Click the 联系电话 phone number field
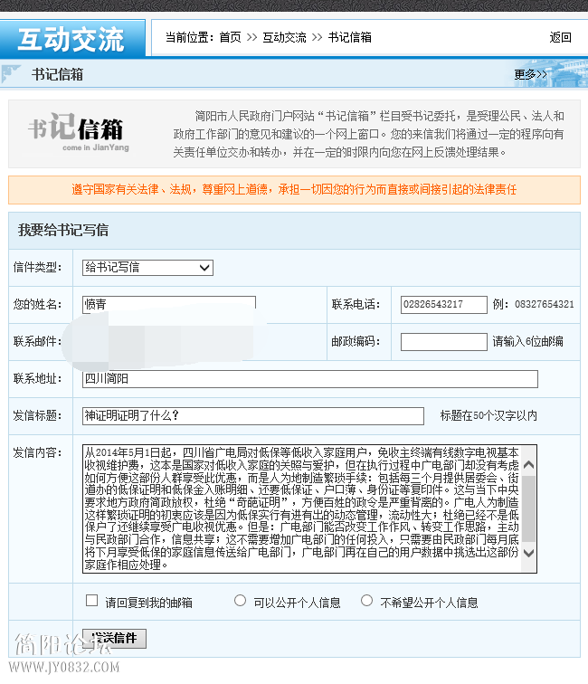Image resolution: width=588 pixels, height=684 pixels. click(443, 305)
